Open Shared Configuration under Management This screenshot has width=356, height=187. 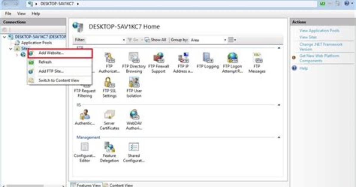(134, 152)
